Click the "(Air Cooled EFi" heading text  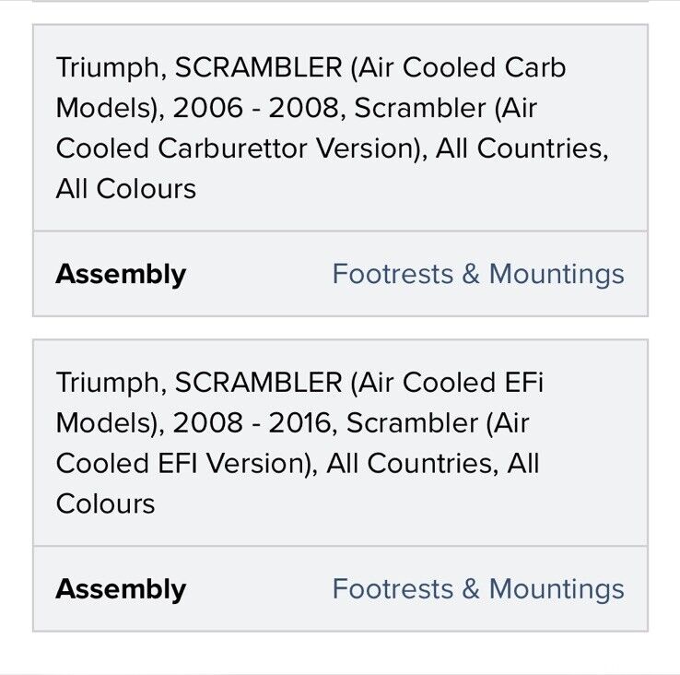pyautogui.click(x=447, y=383)
